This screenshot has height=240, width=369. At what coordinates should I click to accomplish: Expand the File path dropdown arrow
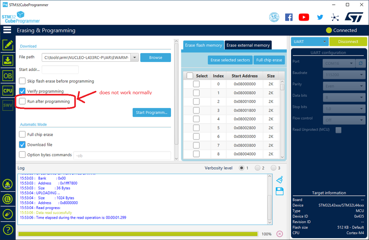click(x=134, y=57)
